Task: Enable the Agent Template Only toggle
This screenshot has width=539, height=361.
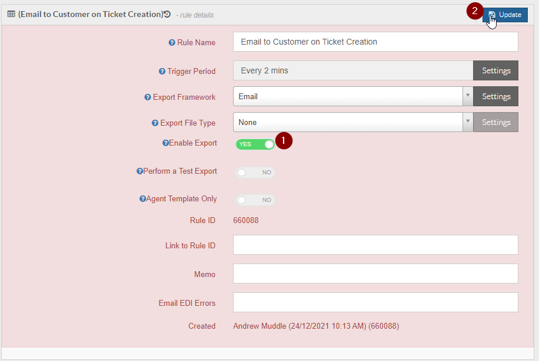Action: pyautogui.click(x=255, y=200)
